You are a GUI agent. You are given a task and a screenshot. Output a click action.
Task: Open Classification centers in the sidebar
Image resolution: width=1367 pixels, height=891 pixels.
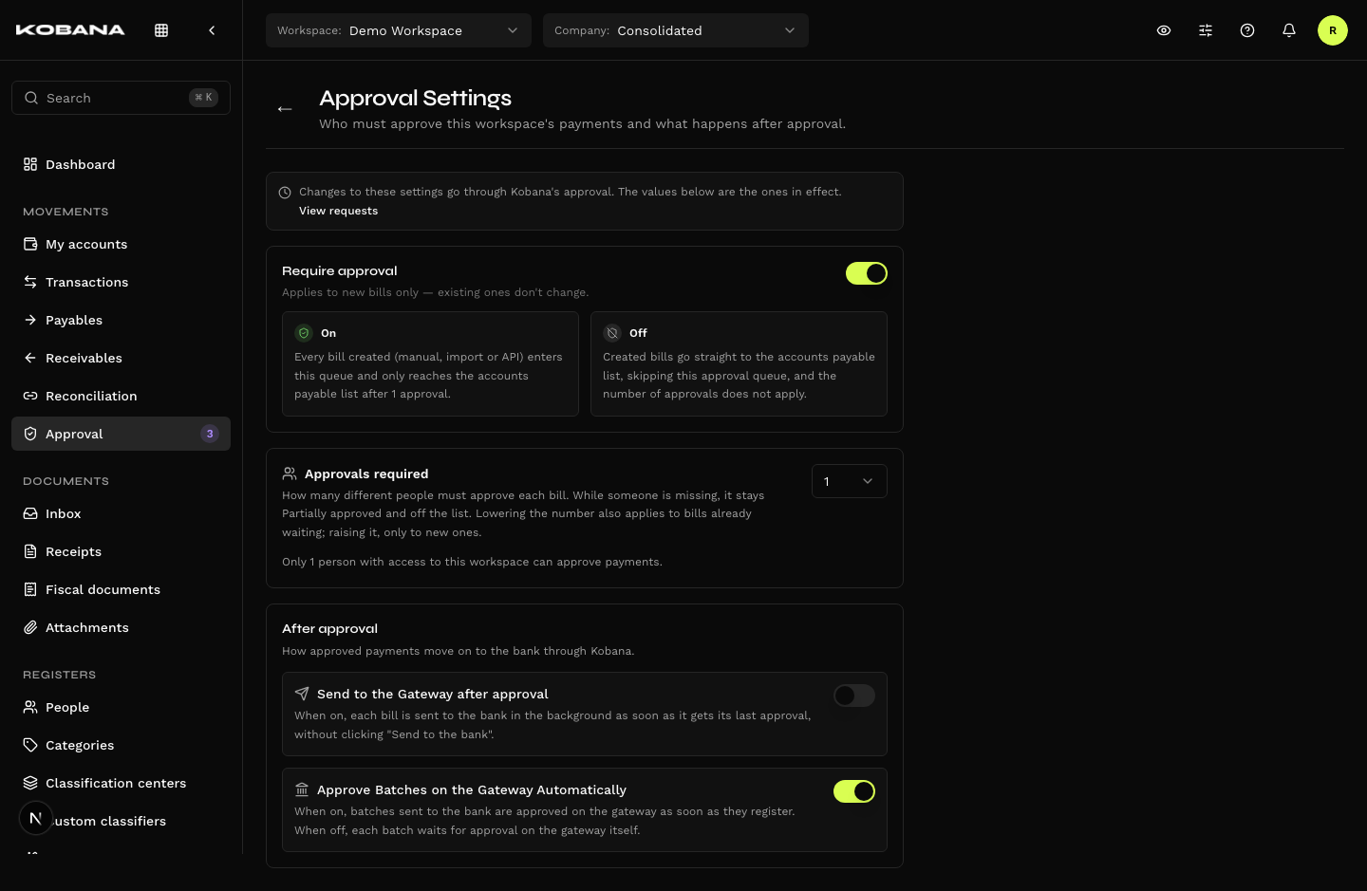pyautogui.click(x=121, y=783)
